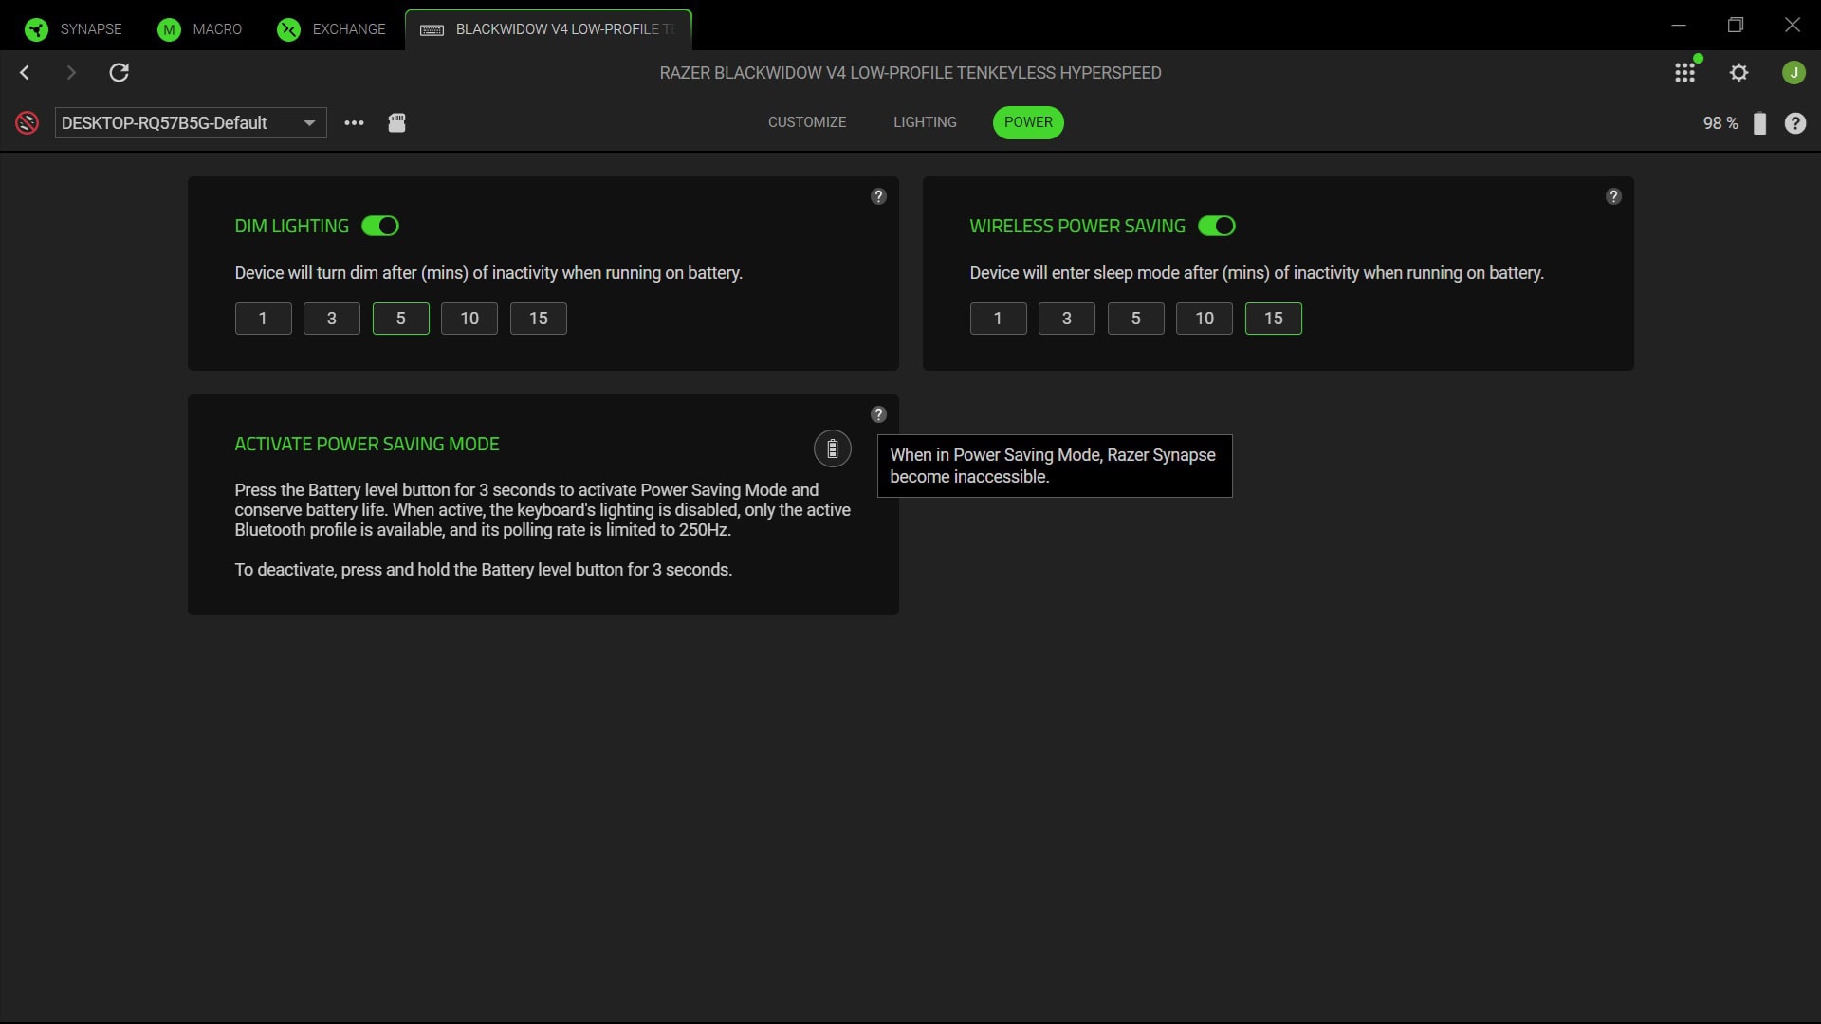Set dim lighting to 10 minutes
Screen dimensions: 1821x1024
[x=469, y=319]
